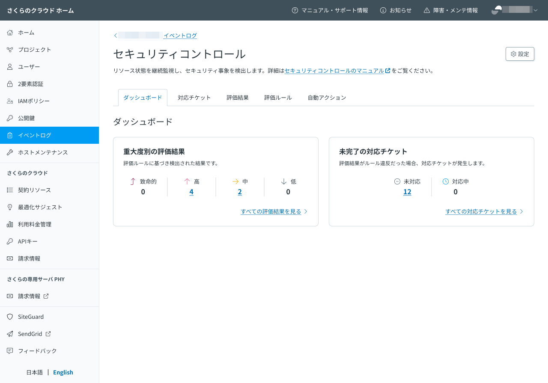Click the IAM policy icon

10,101
